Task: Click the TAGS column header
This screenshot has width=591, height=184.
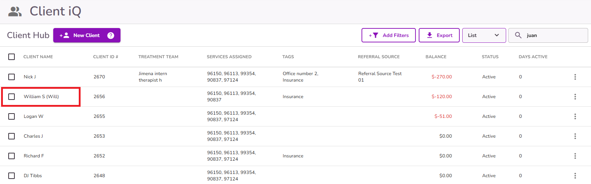Action: (288, 57)
